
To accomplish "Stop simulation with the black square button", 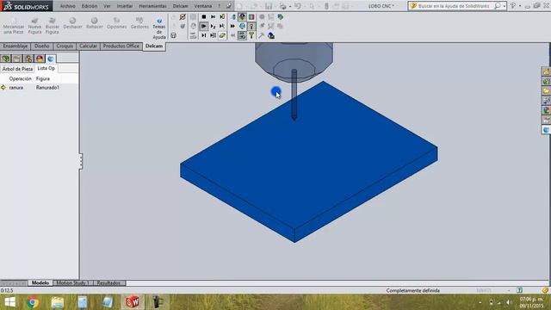I will coord(204,17).
